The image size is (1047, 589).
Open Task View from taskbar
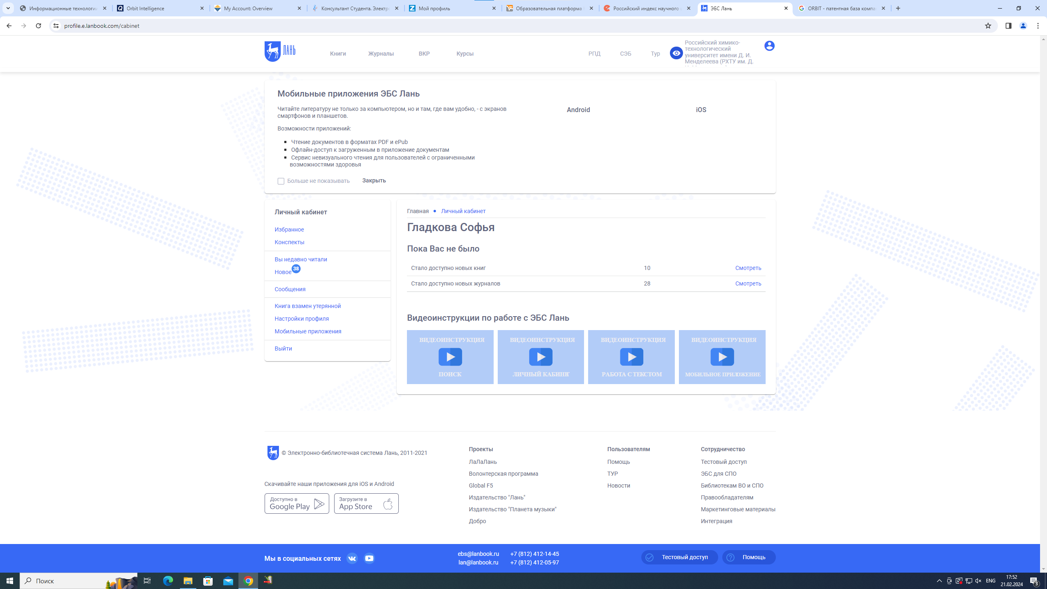[147, 581]
